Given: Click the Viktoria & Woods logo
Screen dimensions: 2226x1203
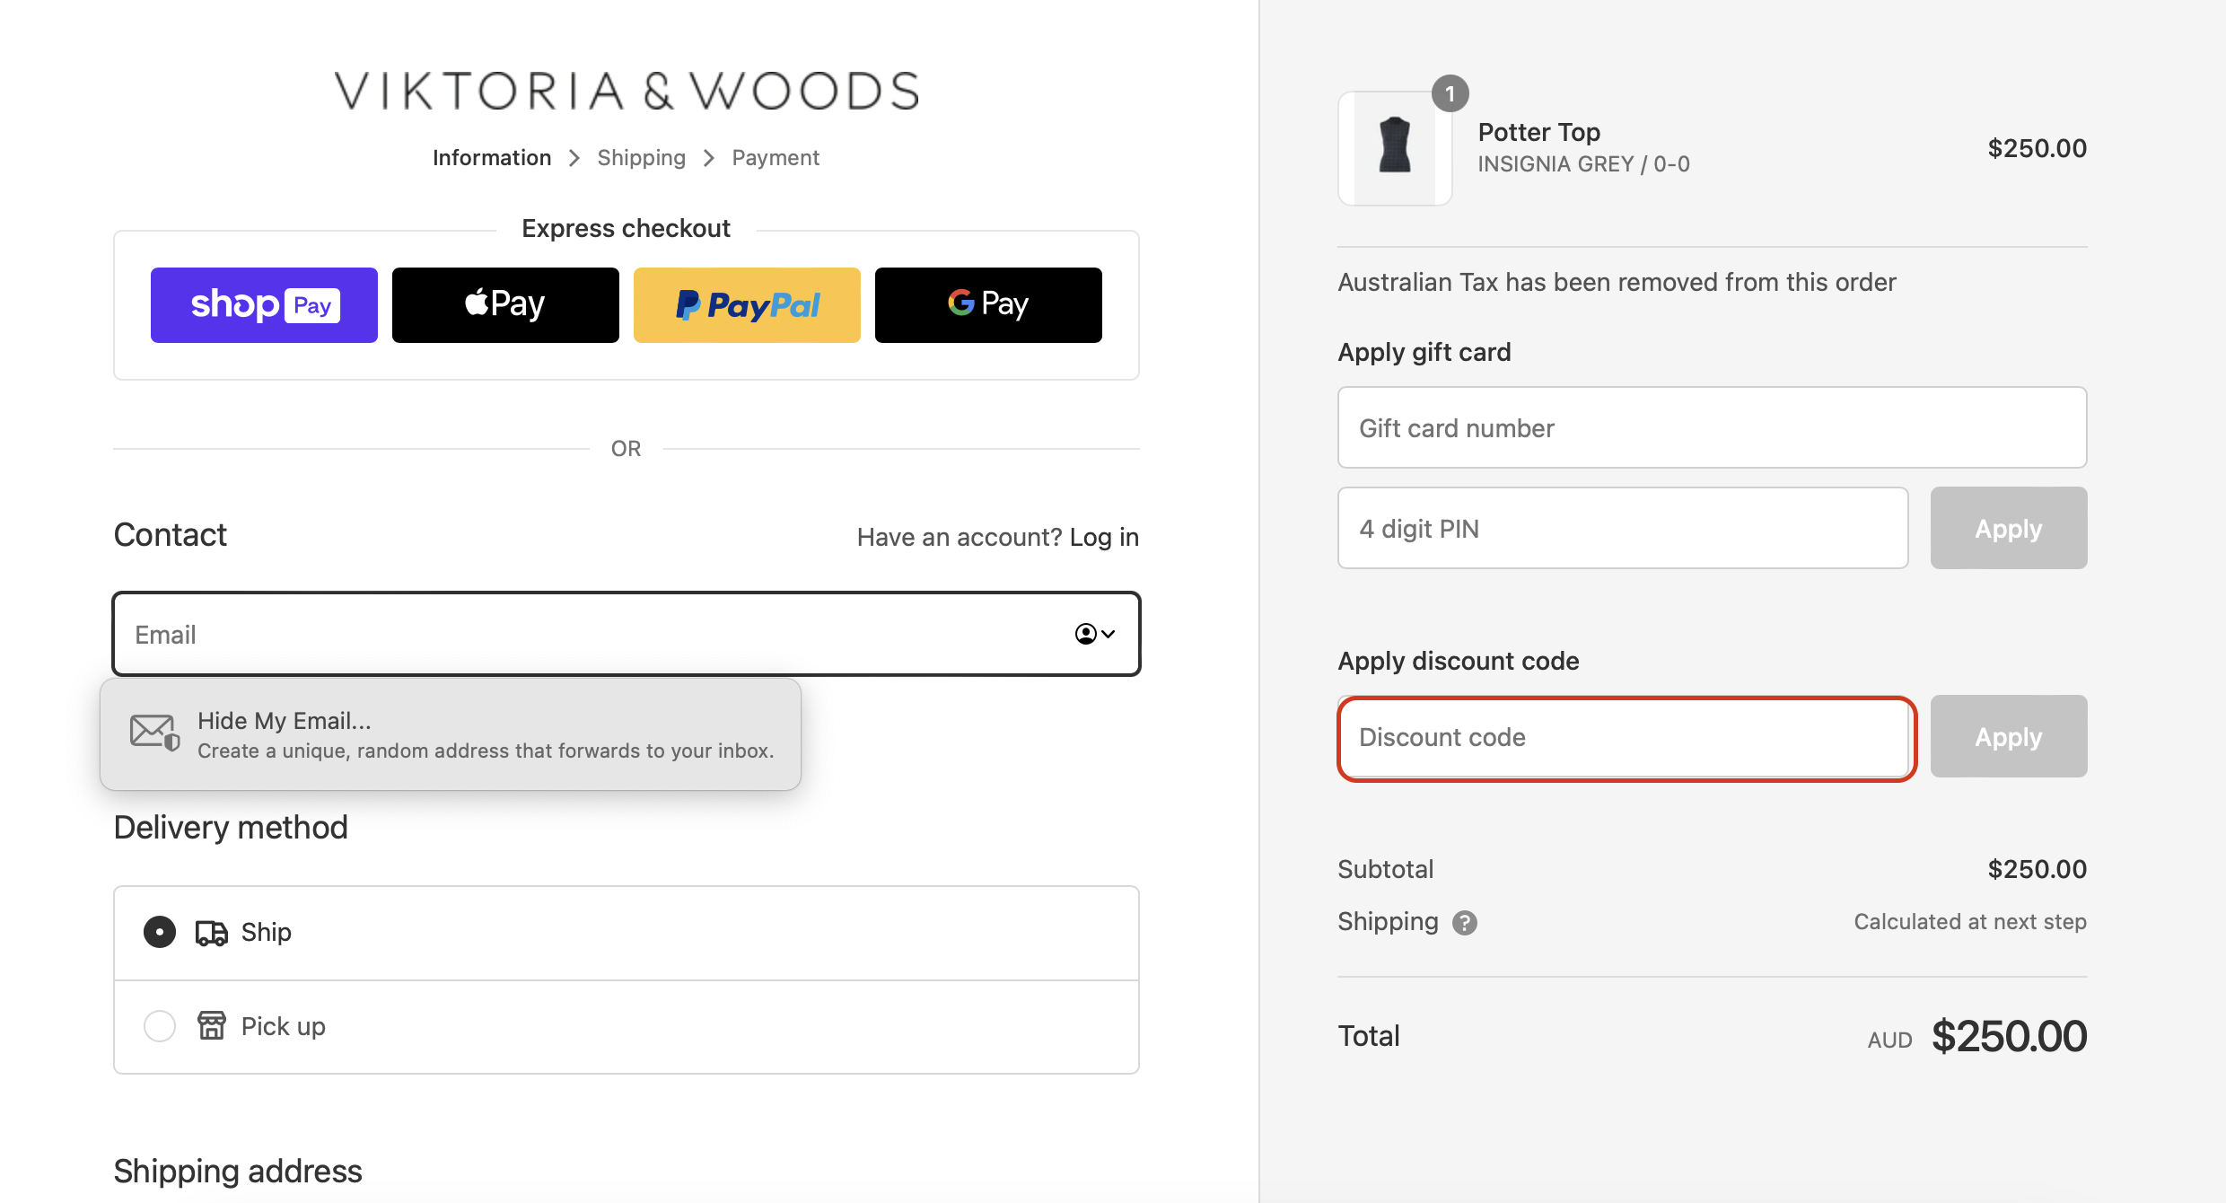Looking at the screenshot, I should (x=626, y=89).
